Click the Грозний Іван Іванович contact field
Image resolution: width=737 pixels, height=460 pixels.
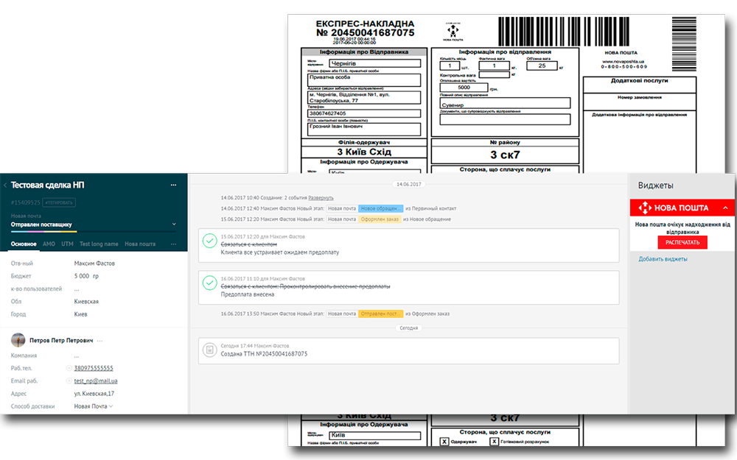click(x=364, y=129)
